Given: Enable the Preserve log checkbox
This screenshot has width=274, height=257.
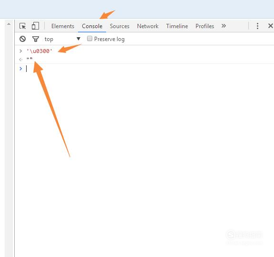Looking at the screenshot, I should 89,38.
